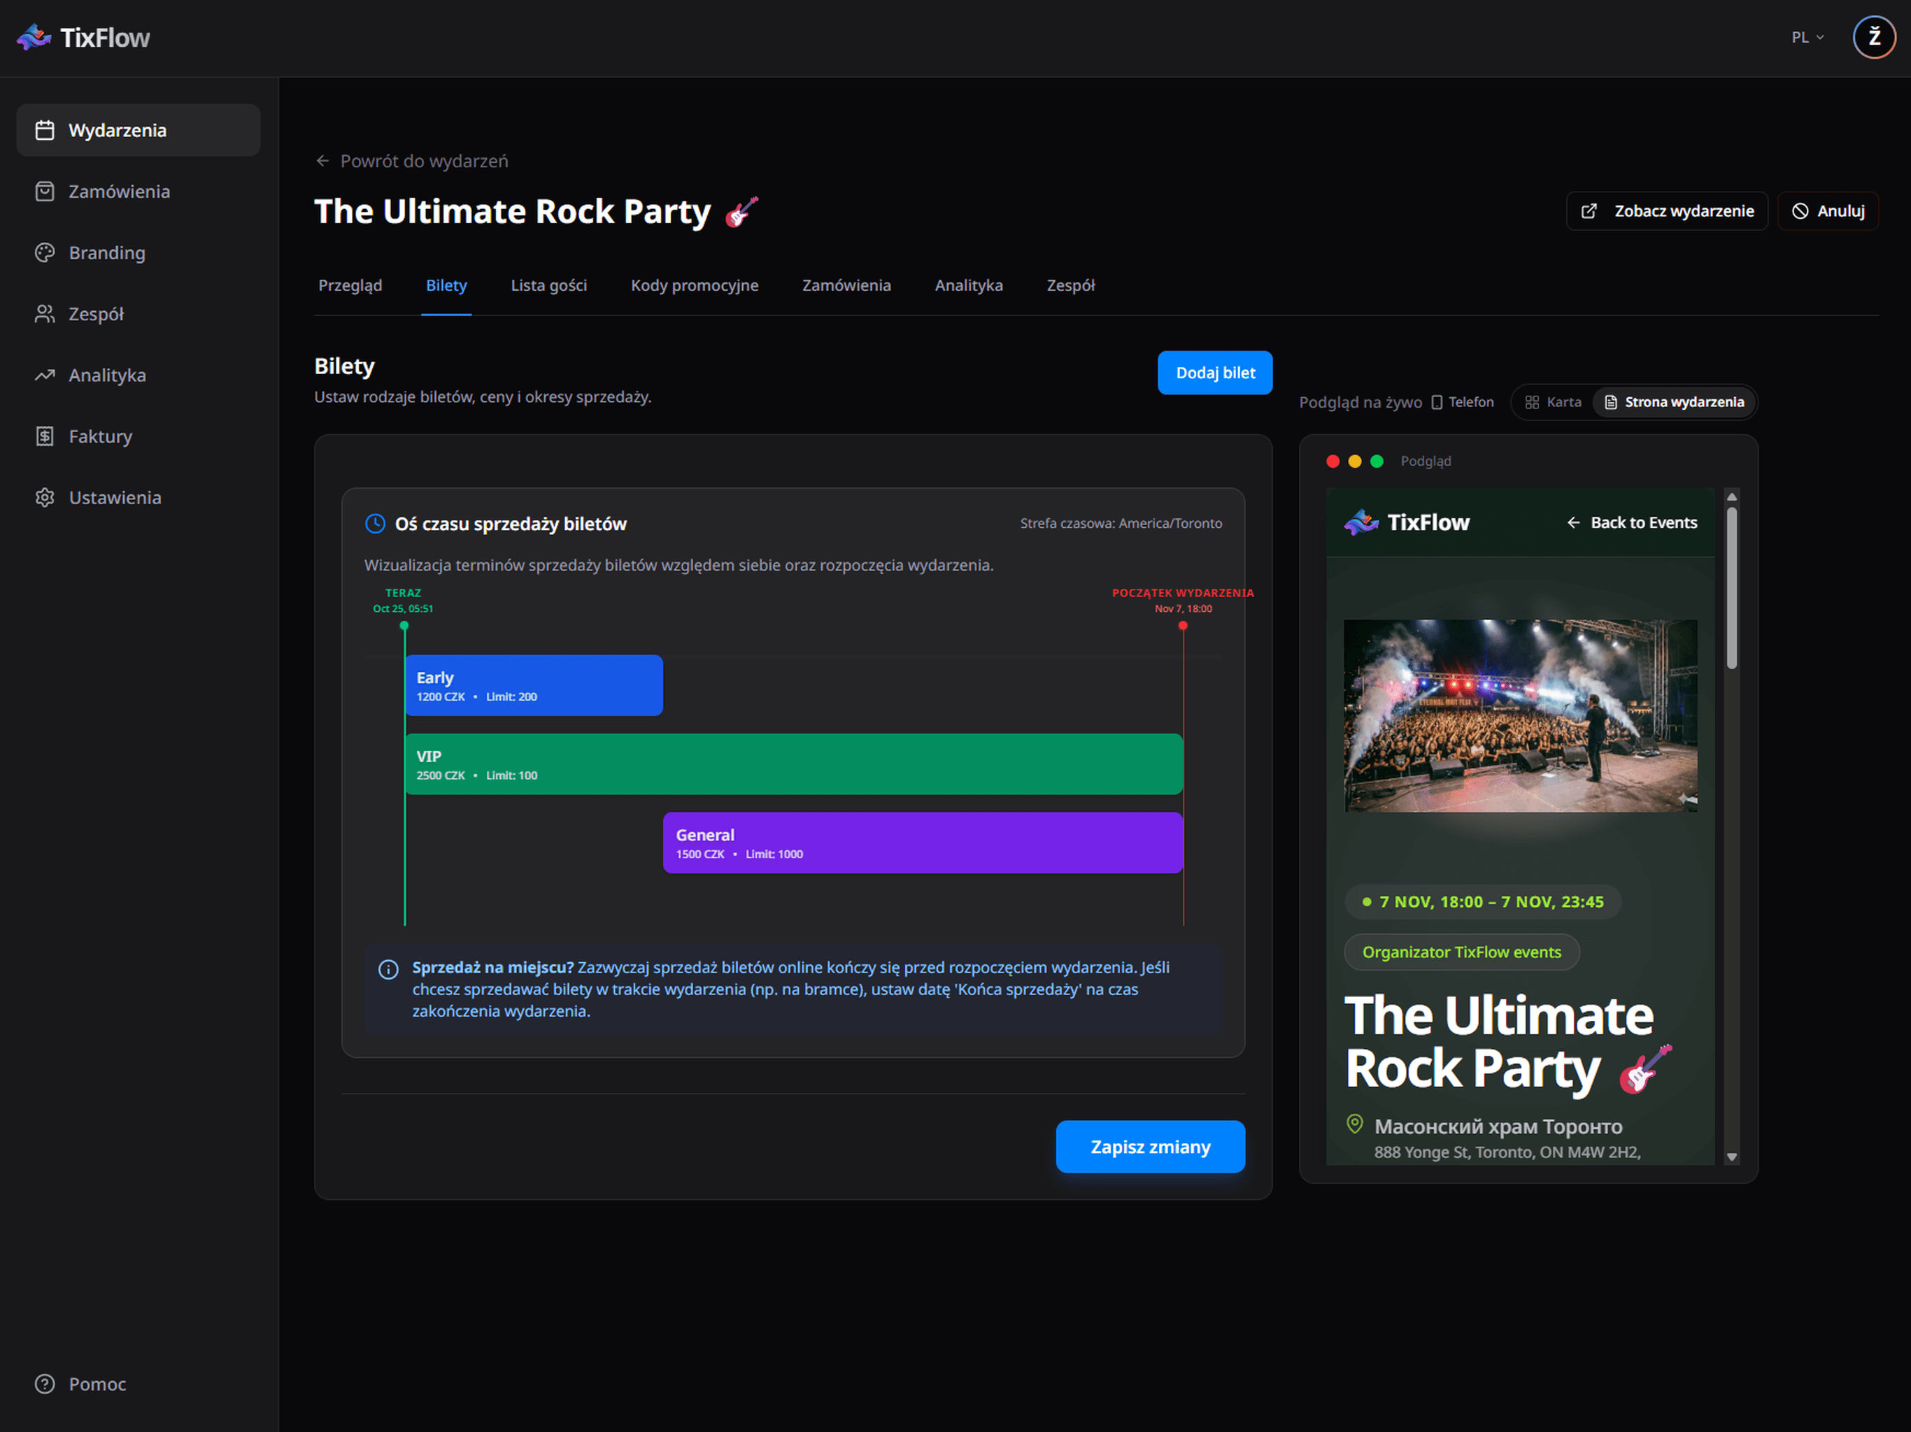Select Strona wydarzenia preview view
Viewport: 1911px width, 1432px height.
(x=1675, y=403)
